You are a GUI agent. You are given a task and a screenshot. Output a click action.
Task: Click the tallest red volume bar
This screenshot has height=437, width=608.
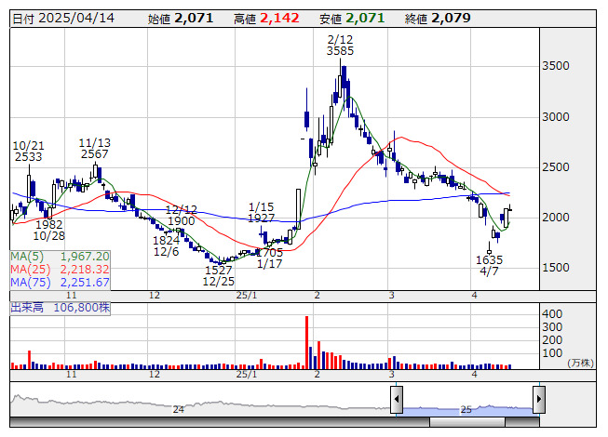pos(306,342)
